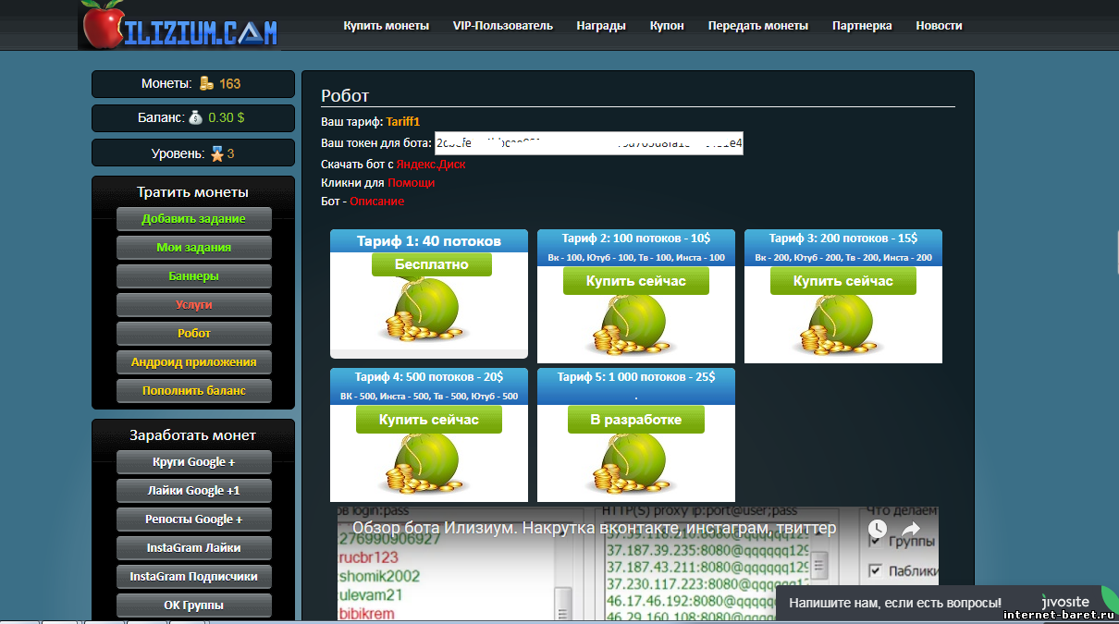The height and width of the screenshot is (624, 1119).
Task: Select Передать монеты in the top menu
Action: 758,26
